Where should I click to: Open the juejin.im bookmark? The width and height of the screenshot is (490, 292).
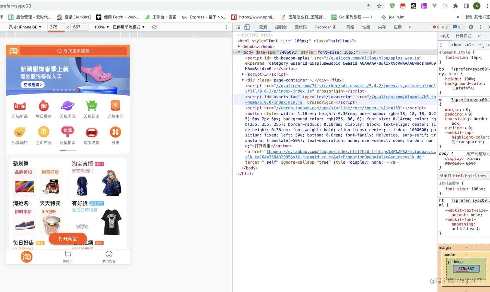point(393,17)
